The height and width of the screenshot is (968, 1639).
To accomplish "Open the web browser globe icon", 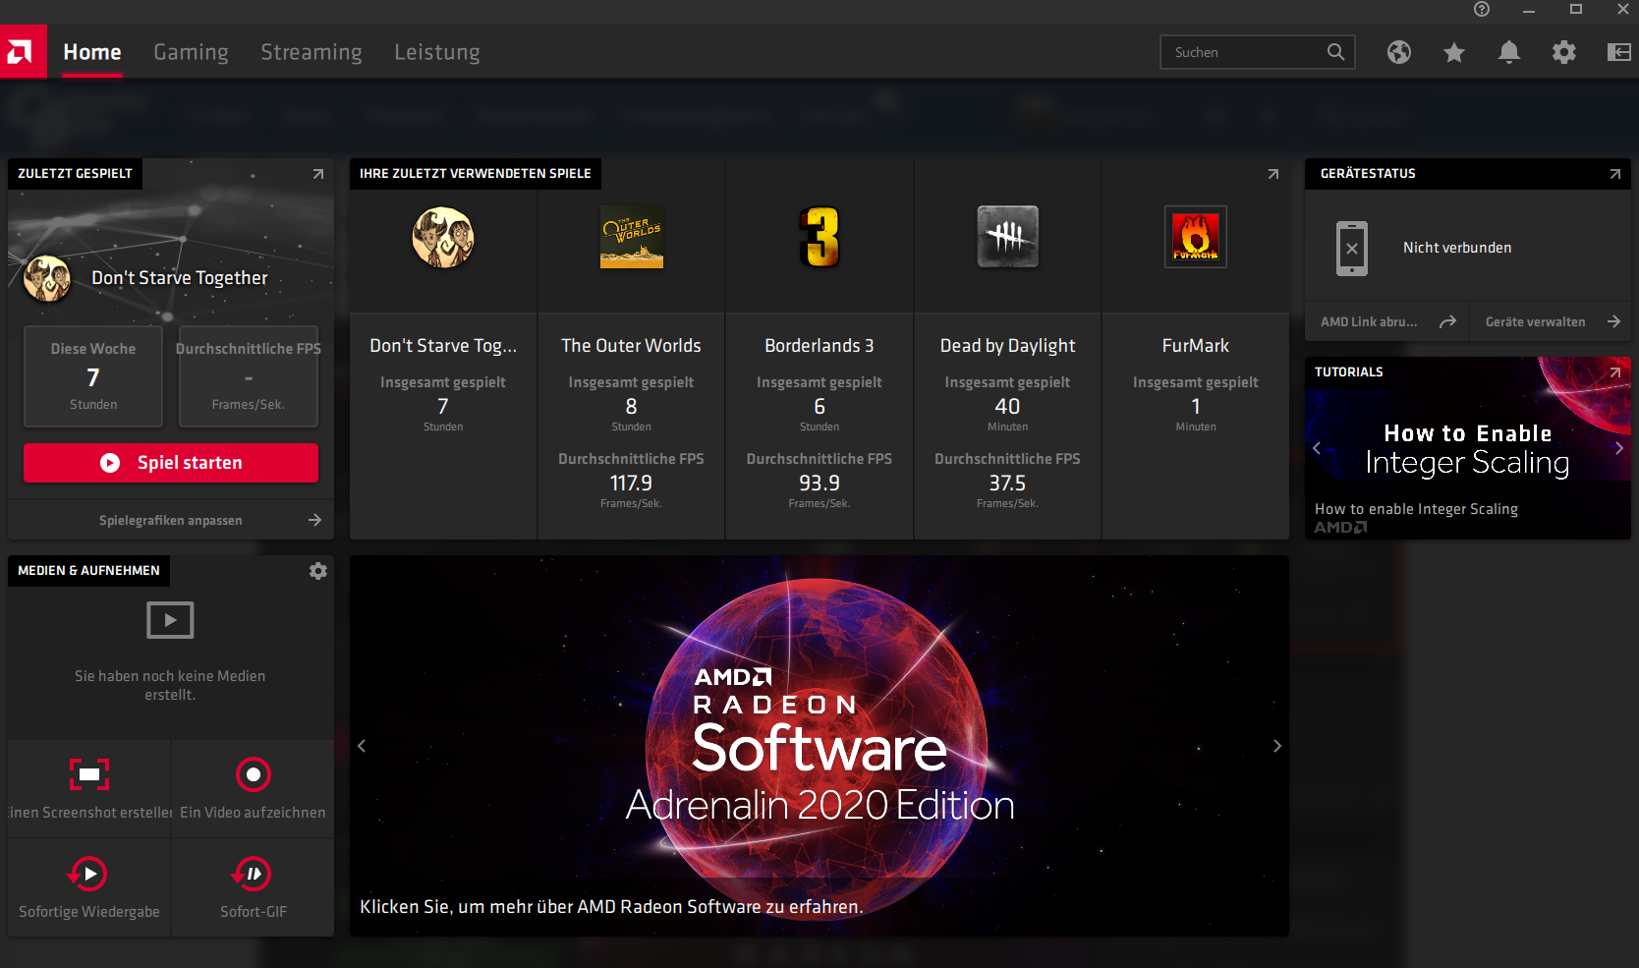I will pos(1399,52).
